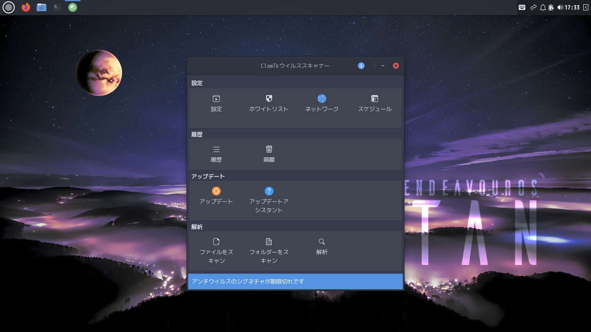Screen dimensions: 591x332
Task: Minimize the ClamTk window
Action: [x=383, y=66]
